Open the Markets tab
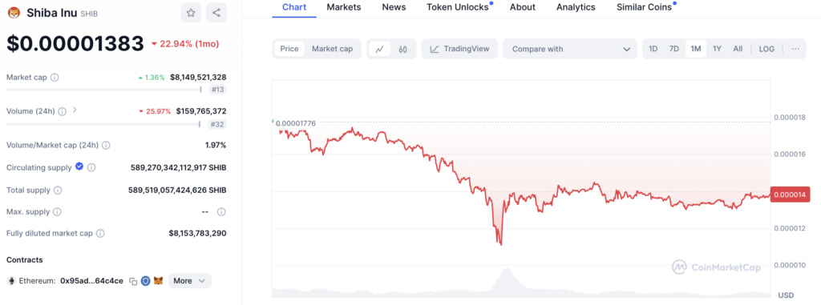The image size is (821, 305). coord(343,7)
